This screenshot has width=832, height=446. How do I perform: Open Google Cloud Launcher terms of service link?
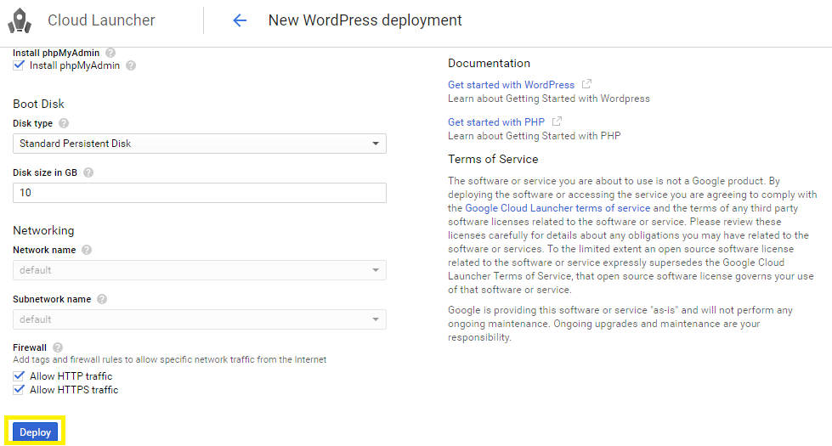[557, 208]
